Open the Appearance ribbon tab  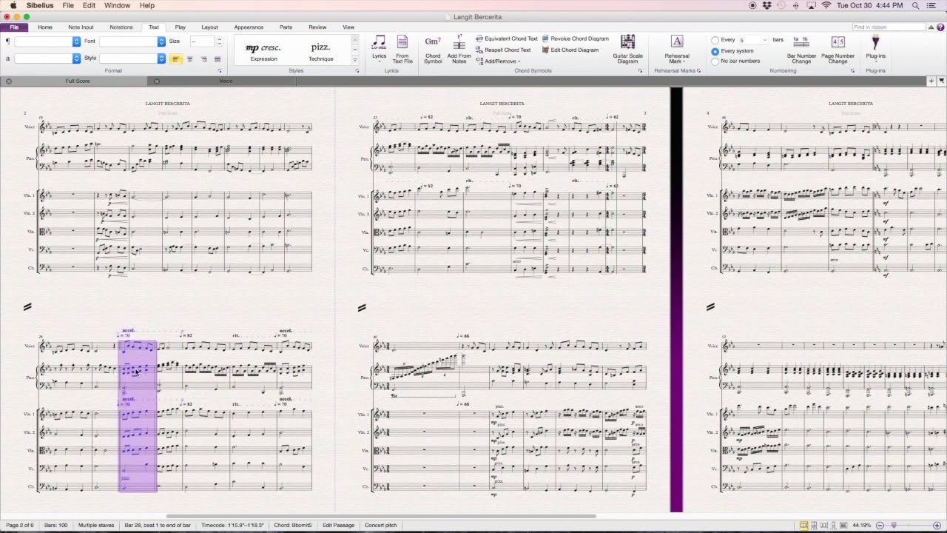pos(249,27)
